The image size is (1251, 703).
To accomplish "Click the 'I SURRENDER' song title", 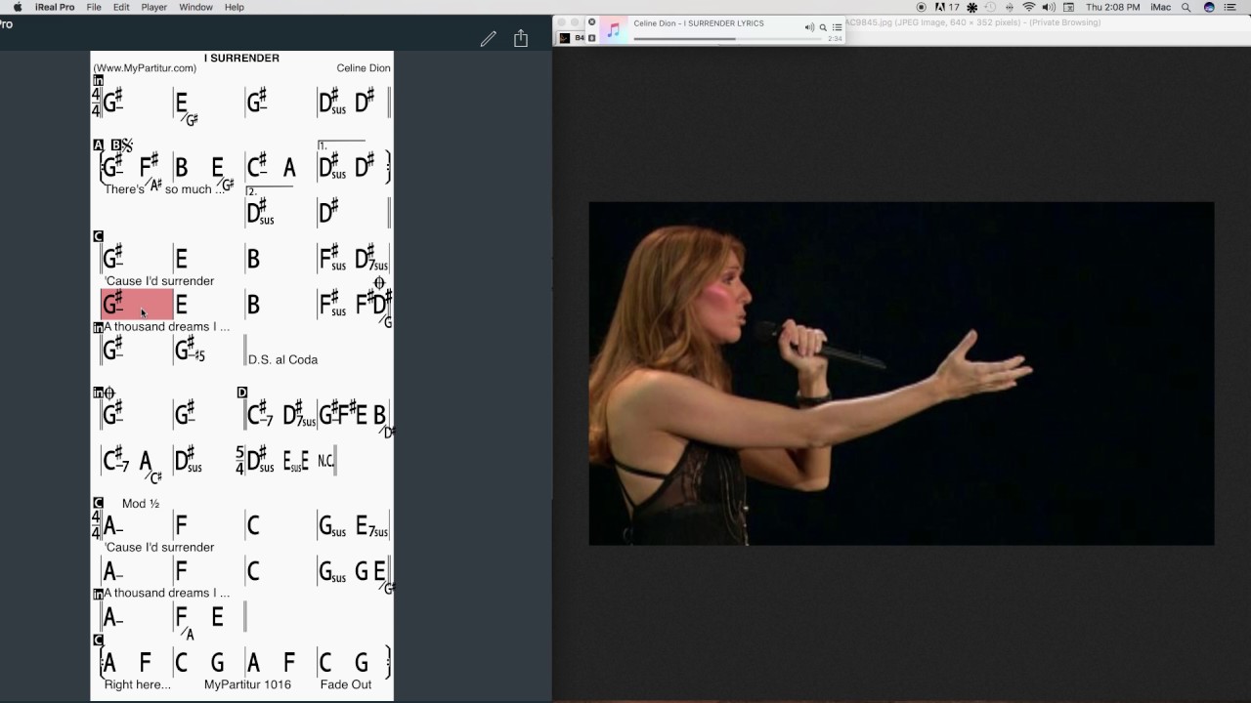I will [x=241, y=58].
